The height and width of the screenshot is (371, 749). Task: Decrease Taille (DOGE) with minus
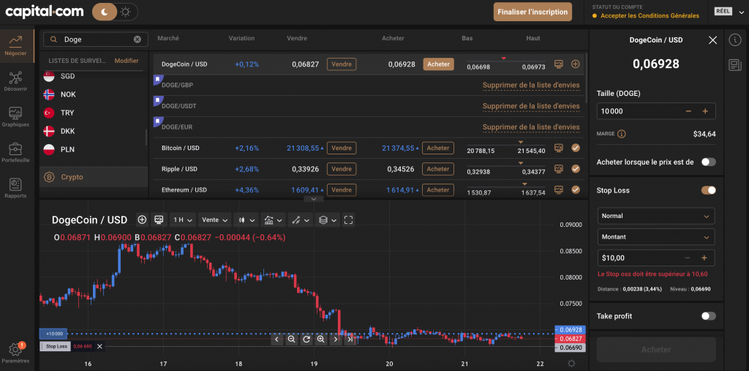688,111
